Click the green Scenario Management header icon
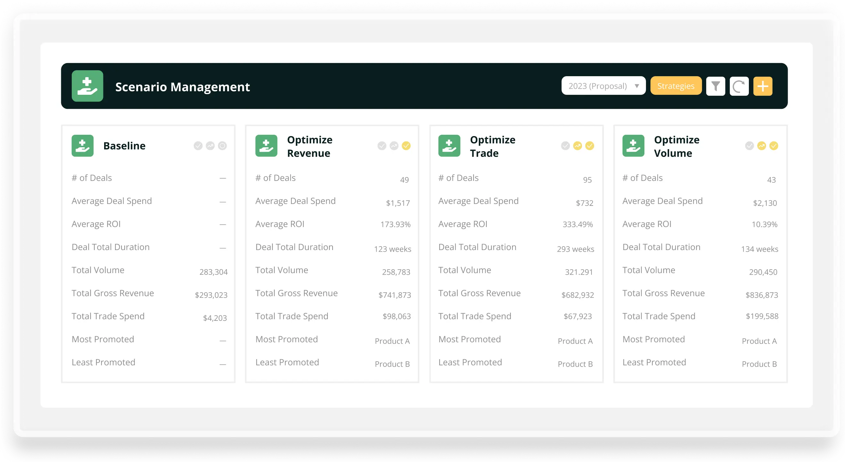 [87, 86]
